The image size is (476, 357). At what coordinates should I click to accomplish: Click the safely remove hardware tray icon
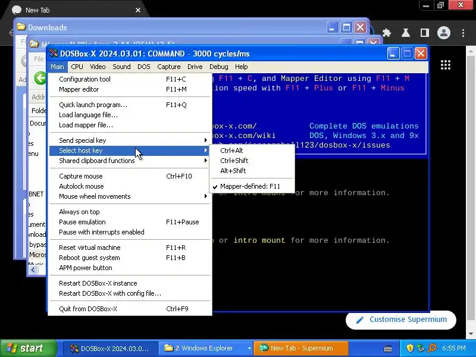[x=421, y=348]
